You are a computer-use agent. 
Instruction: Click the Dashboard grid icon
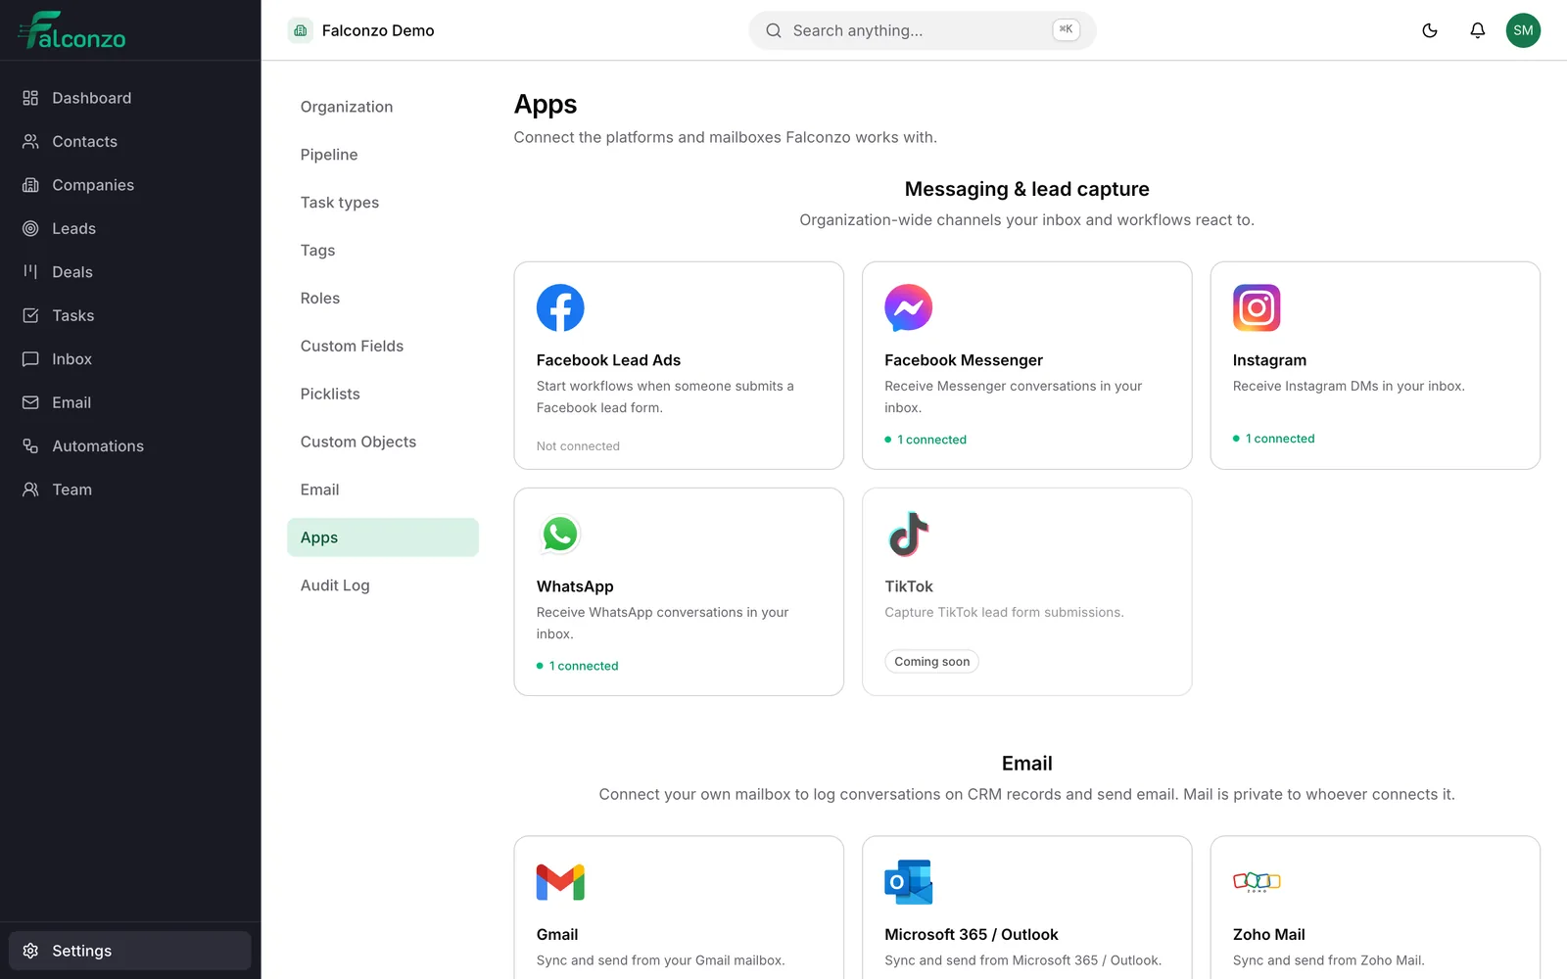30,98
